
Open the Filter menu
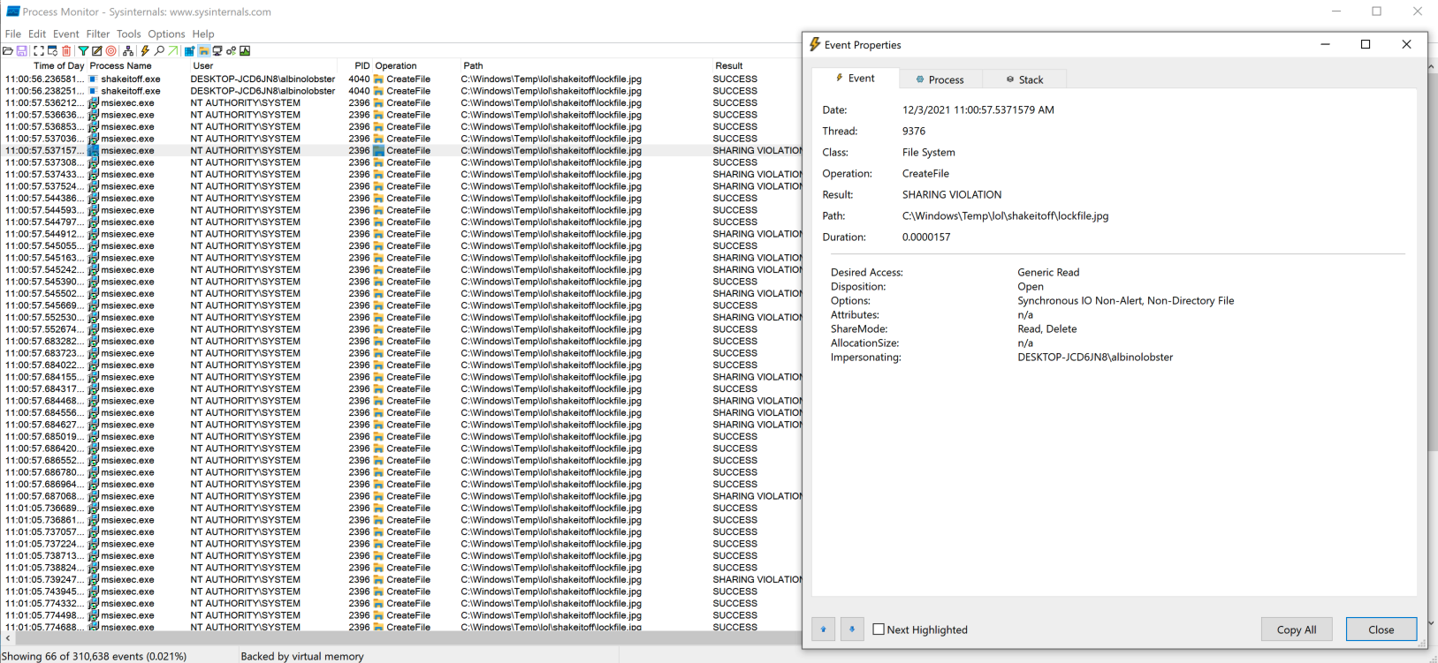click(x=98, y=34)
